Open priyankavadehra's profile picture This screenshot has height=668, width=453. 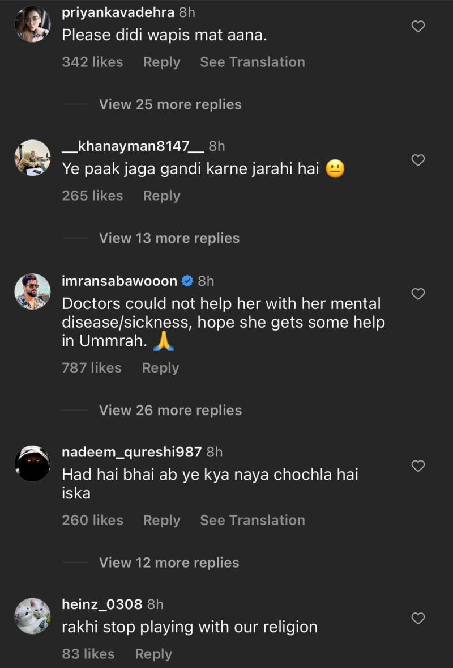[x=32, y=24]
